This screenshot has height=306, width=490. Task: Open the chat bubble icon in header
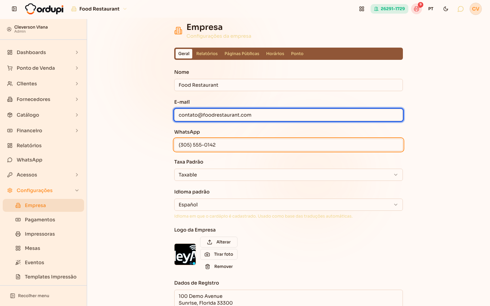[461, 9]
